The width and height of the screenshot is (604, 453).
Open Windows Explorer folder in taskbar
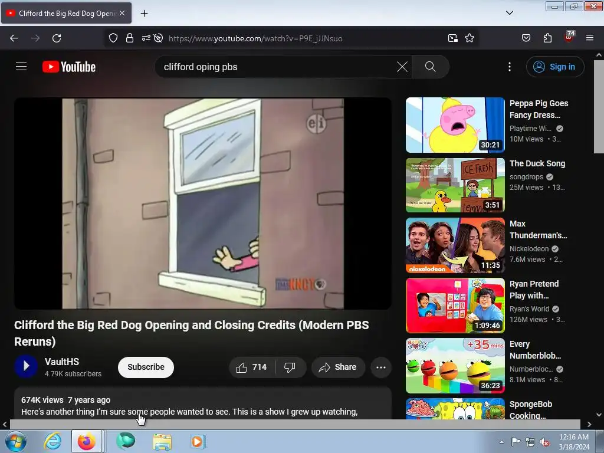162,441
